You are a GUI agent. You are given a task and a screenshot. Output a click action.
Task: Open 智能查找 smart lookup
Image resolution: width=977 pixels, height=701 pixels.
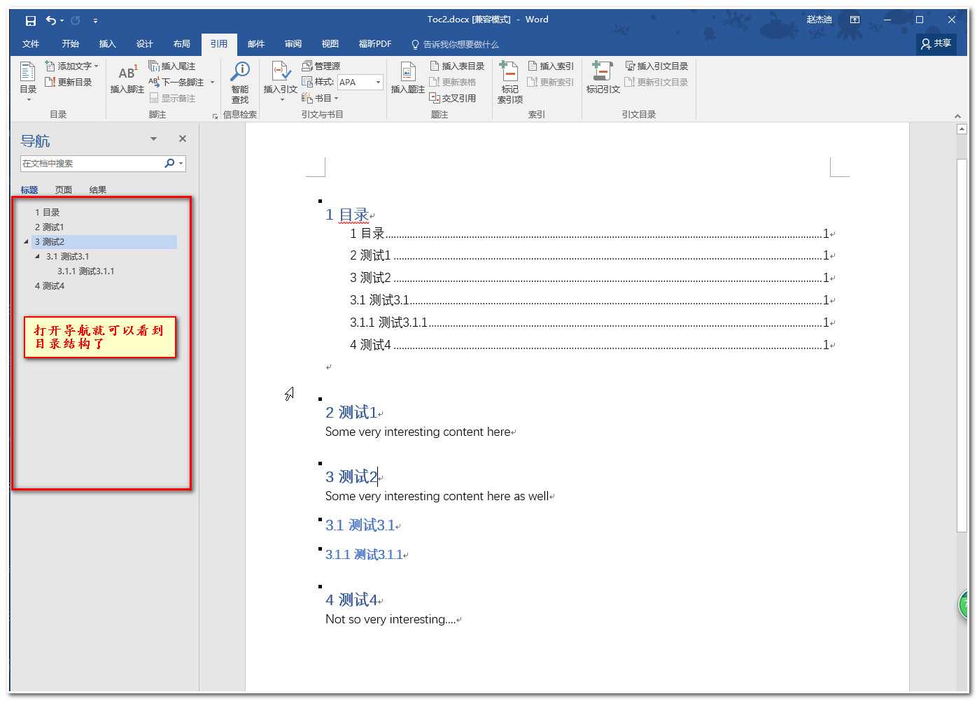(x=240, y=83)
